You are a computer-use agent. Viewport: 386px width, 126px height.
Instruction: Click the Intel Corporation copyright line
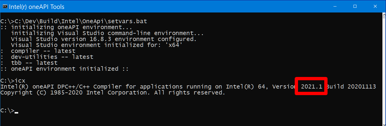click(112, 92)
